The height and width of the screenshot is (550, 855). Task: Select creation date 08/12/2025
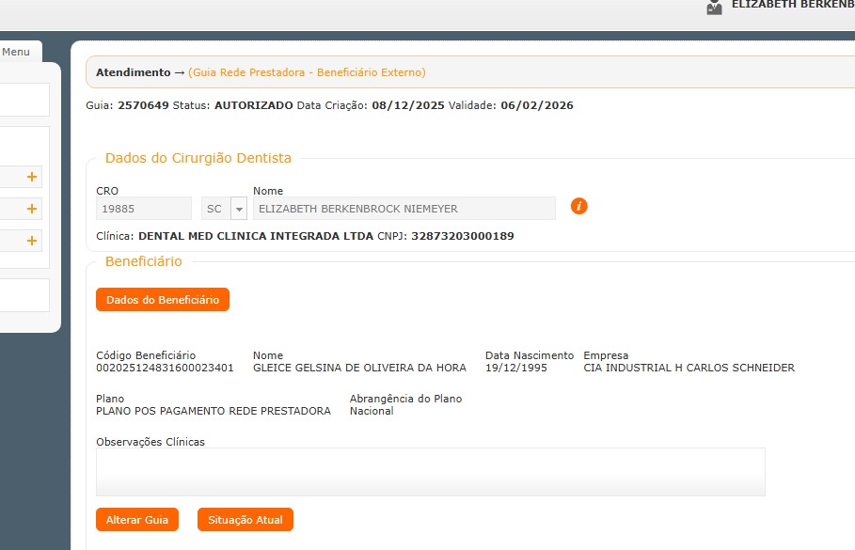point(408,105)
